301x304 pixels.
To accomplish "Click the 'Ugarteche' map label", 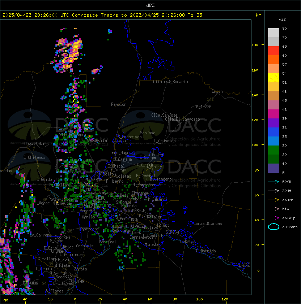I will click(89, 229).
